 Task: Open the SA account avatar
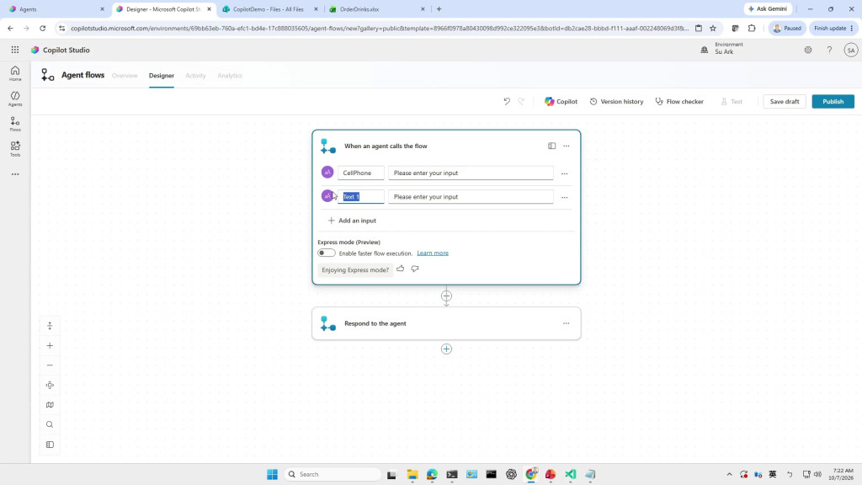850,50
